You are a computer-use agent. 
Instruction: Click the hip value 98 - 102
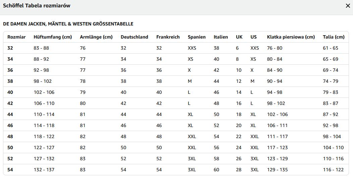[43, 81]
